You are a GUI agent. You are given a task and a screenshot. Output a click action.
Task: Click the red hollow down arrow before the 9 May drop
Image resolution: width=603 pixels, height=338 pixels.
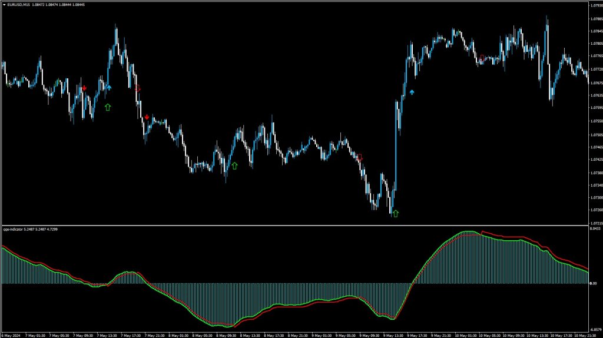point(359,157)
